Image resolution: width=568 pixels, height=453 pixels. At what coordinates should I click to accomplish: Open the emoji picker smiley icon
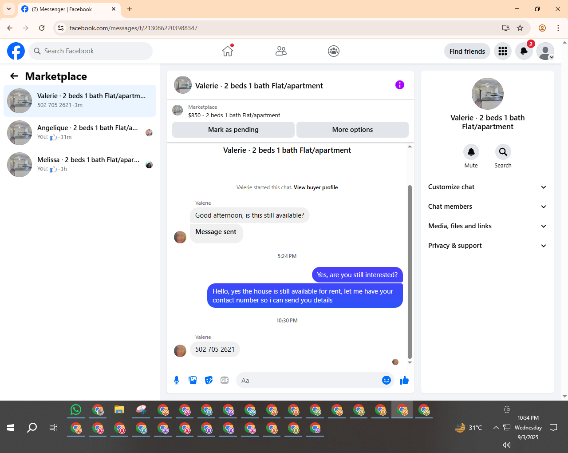[387, 380]
